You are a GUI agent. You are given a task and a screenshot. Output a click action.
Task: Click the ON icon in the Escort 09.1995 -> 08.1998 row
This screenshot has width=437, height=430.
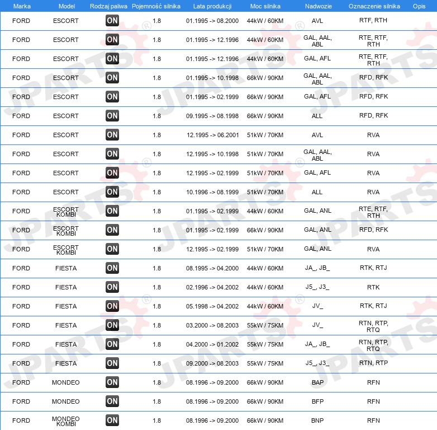[112, 115]
